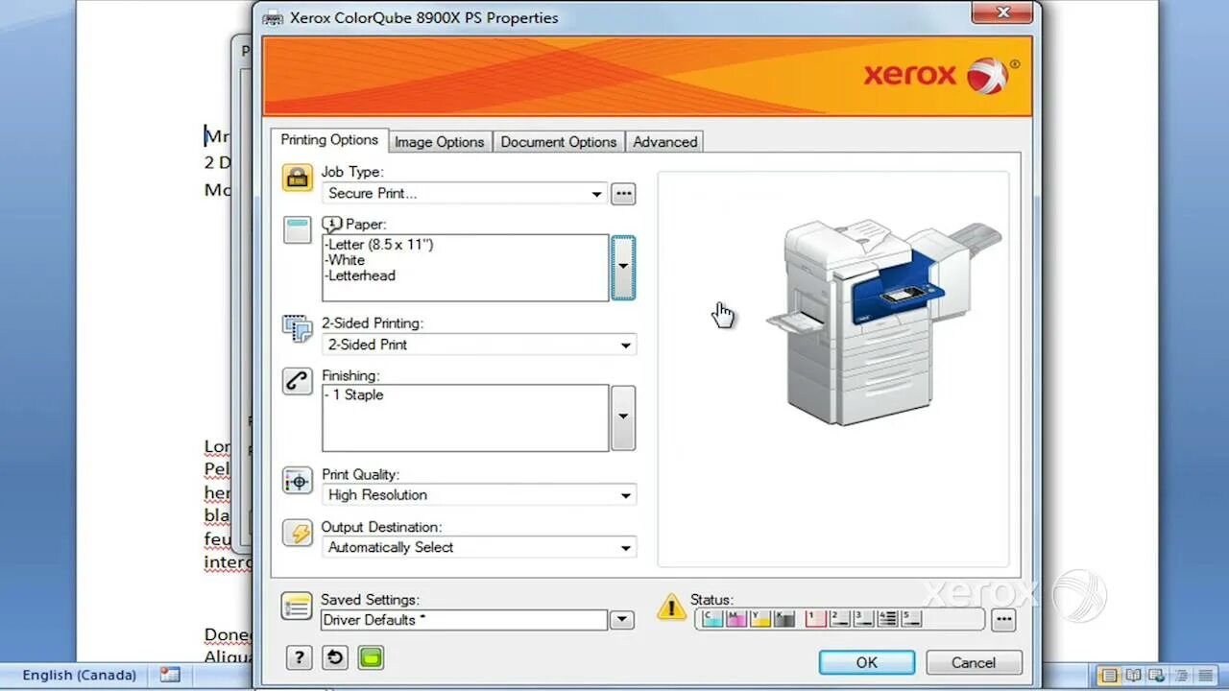The width and height of the screenshot is (1229, 691).
Task: Switch to Web Layout view in Word
Action: (x=1157, y=676)
